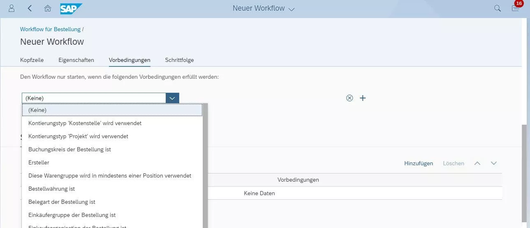Remove the precondition with the circled X icon
Screen dimensions: 530x228
[x=349, y=98]
